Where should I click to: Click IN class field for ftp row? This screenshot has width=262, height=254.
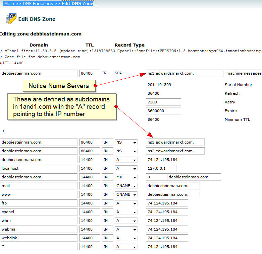107,203
